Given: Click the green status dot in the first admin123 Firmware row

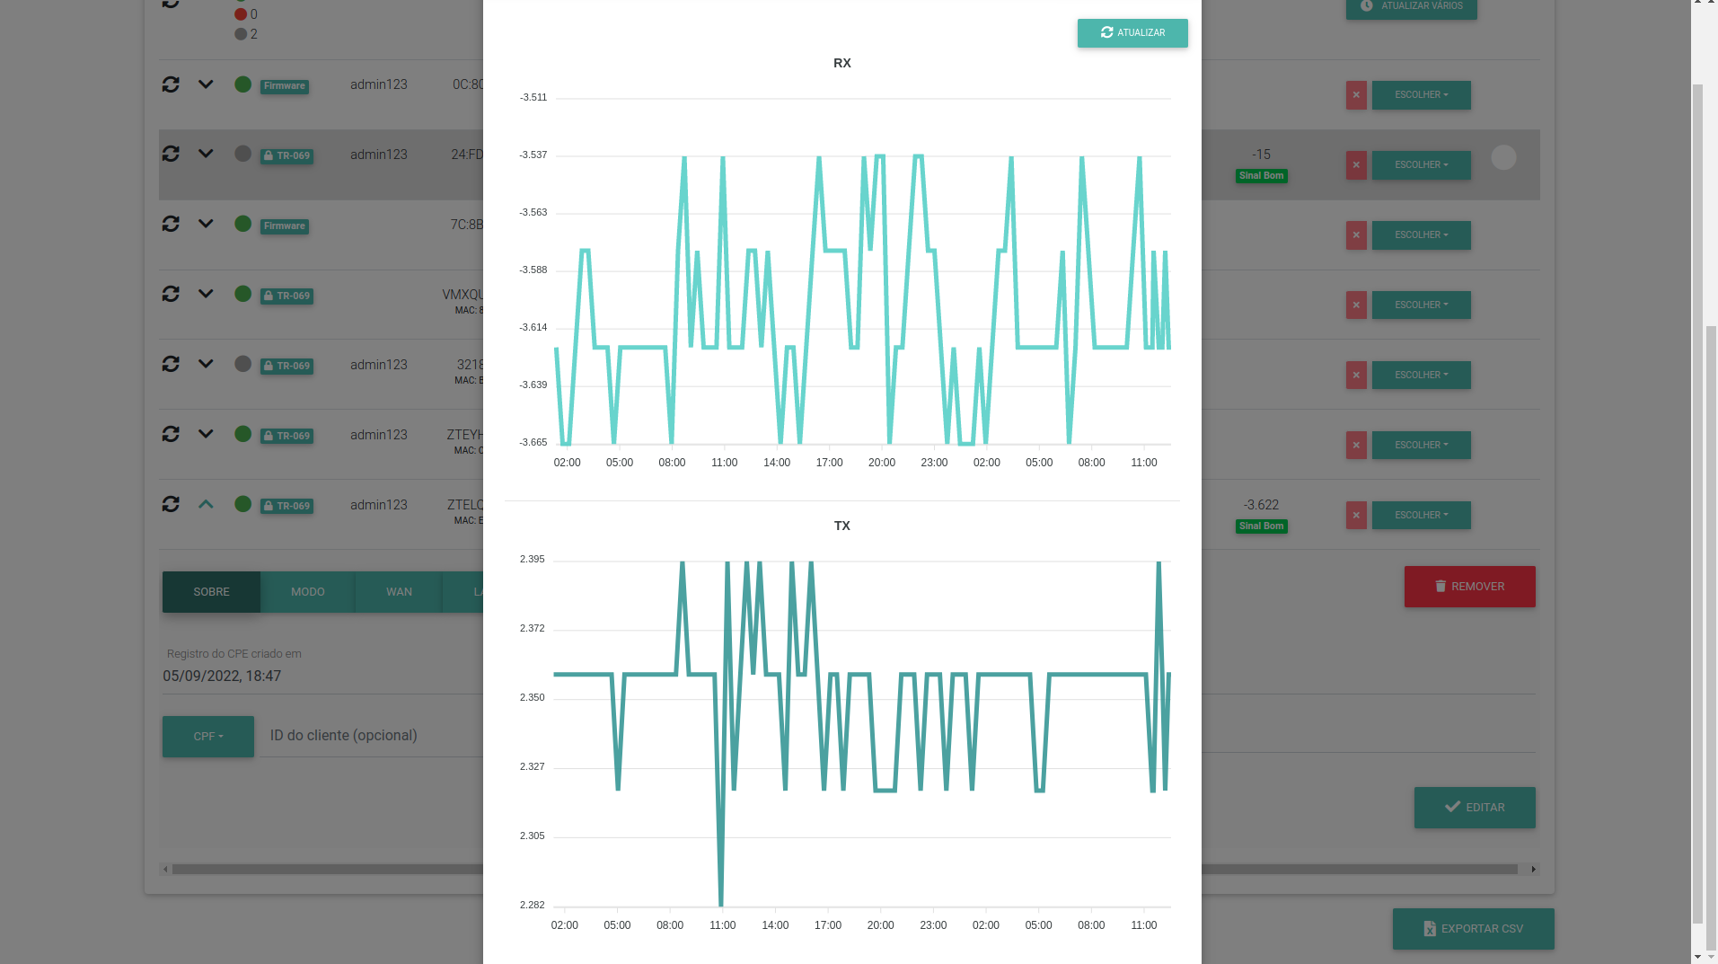Looking at the screenshot, I should click(242, 84).
